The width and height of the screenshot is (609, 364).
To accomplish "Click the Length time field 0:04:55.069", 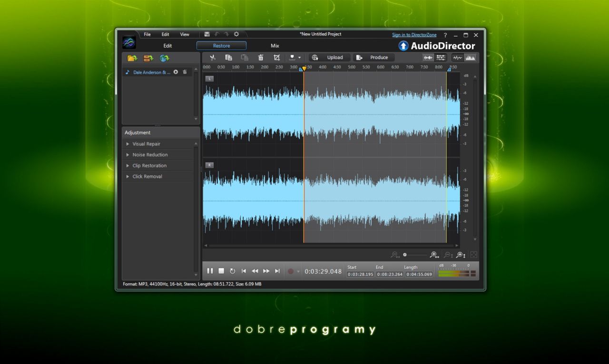I will click(x=419, y=274).
